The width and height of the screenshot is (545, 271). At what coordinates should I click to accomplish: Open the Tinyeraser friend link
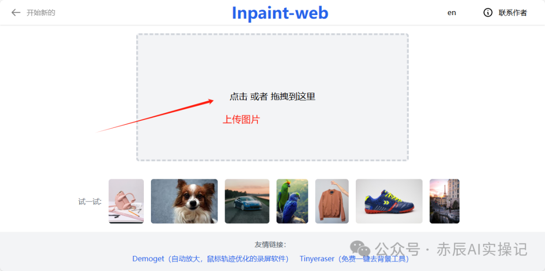(354, 259)
